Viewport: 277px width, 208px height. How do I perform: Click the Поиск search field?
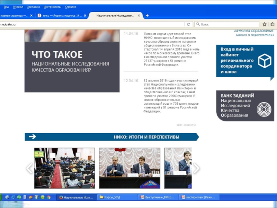tap(227, 24)
